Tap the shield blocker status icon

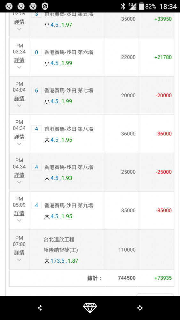(x=45, y=6)
